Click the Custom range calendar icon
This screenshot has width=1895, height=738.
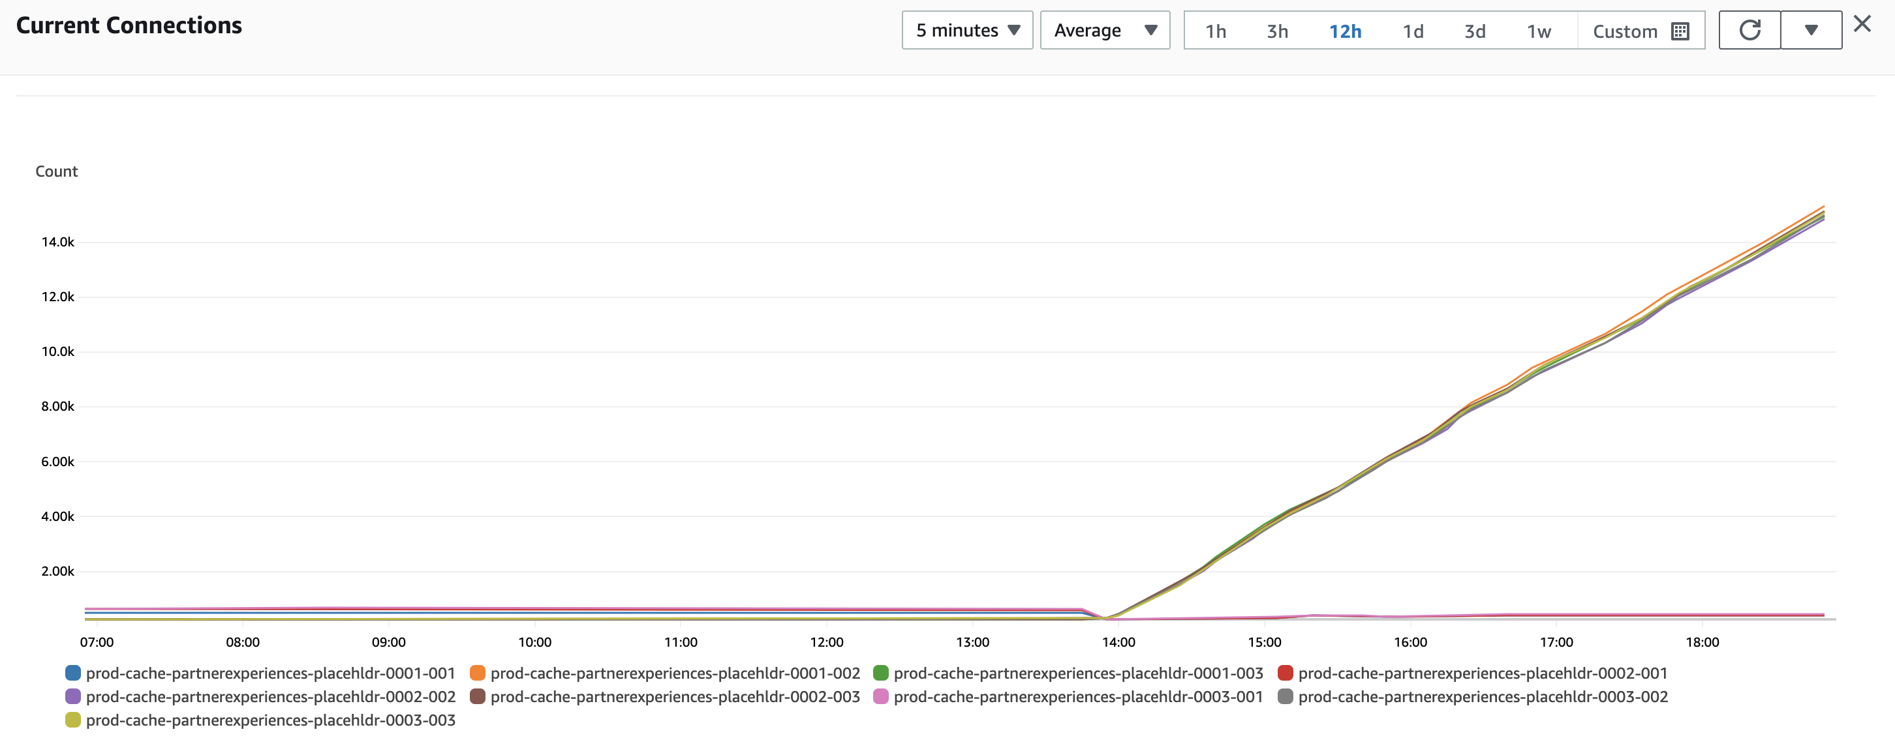(1680, 31)
